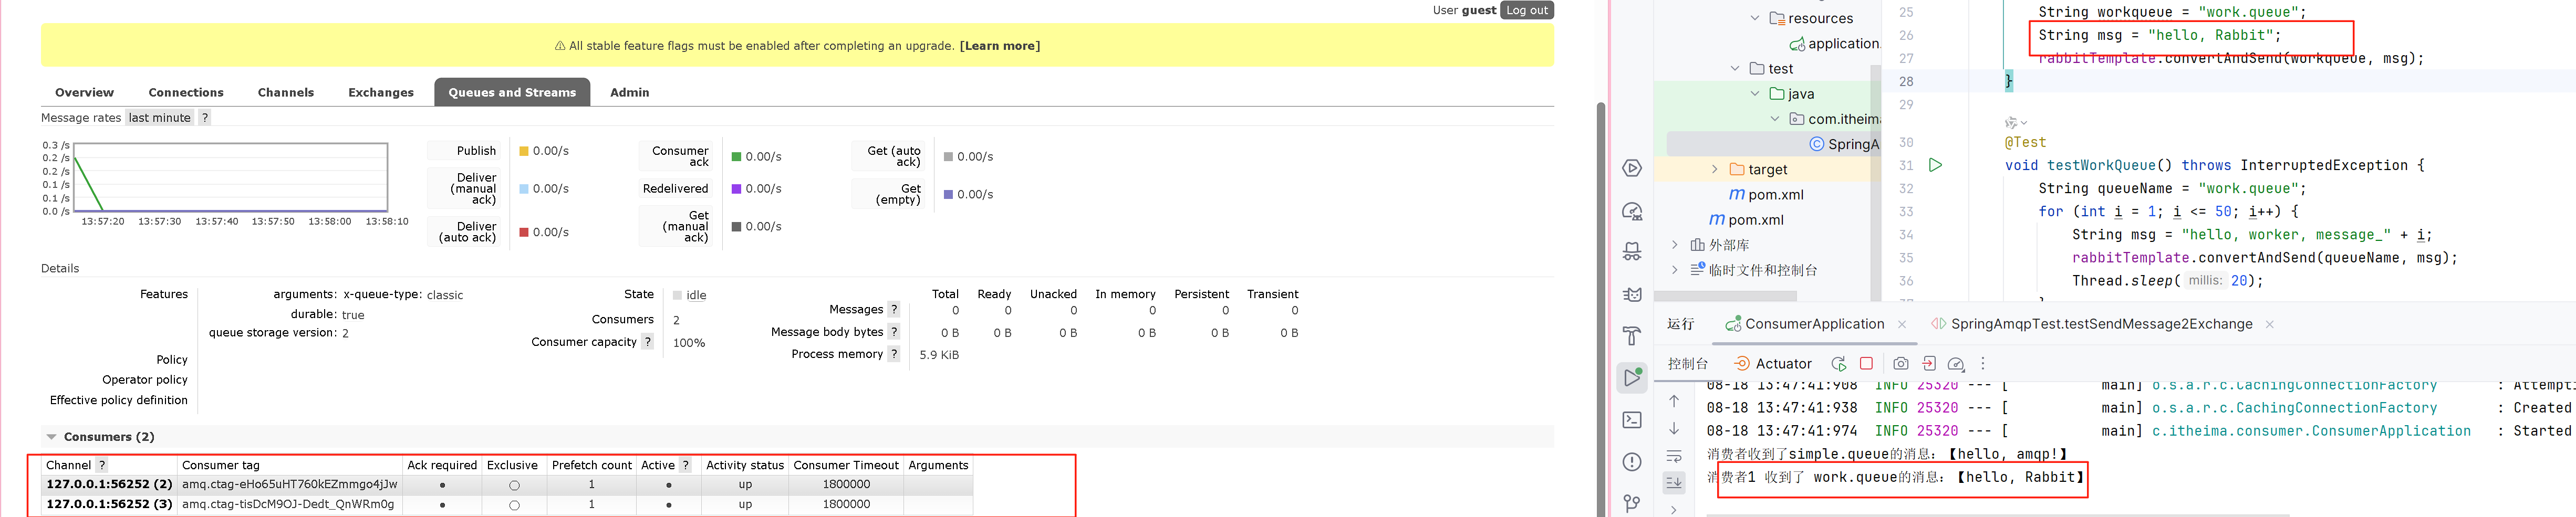Stop the running ConsumerApplication
2576x517 pixels.
point(1866,364)
